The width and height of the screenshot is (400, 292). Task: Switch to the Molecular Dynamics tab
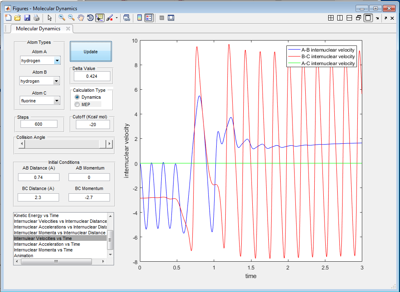[38, 29]
